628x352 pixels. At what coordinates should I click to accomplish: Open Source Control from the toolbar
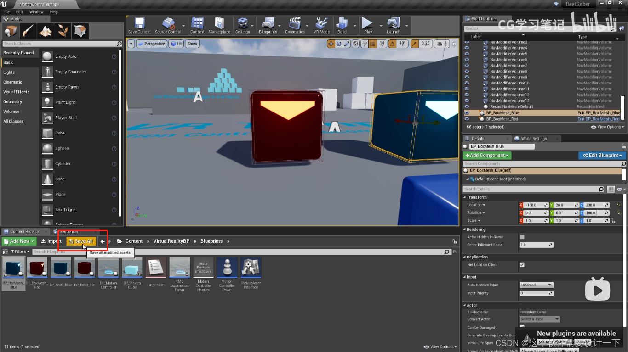(168, 26)
